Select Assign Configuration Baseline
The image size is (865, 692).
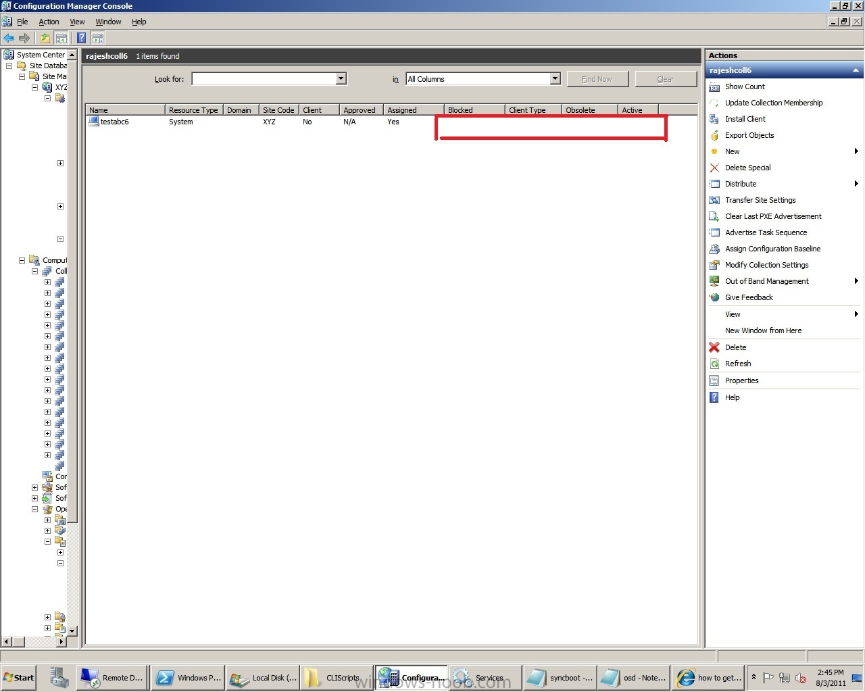coord(772,249)
